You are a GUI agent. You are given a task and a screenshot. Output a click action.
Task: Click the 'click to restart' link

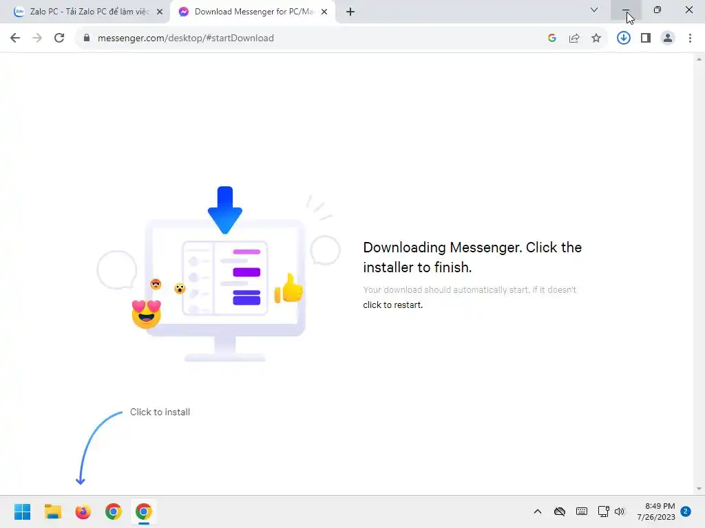392,305
